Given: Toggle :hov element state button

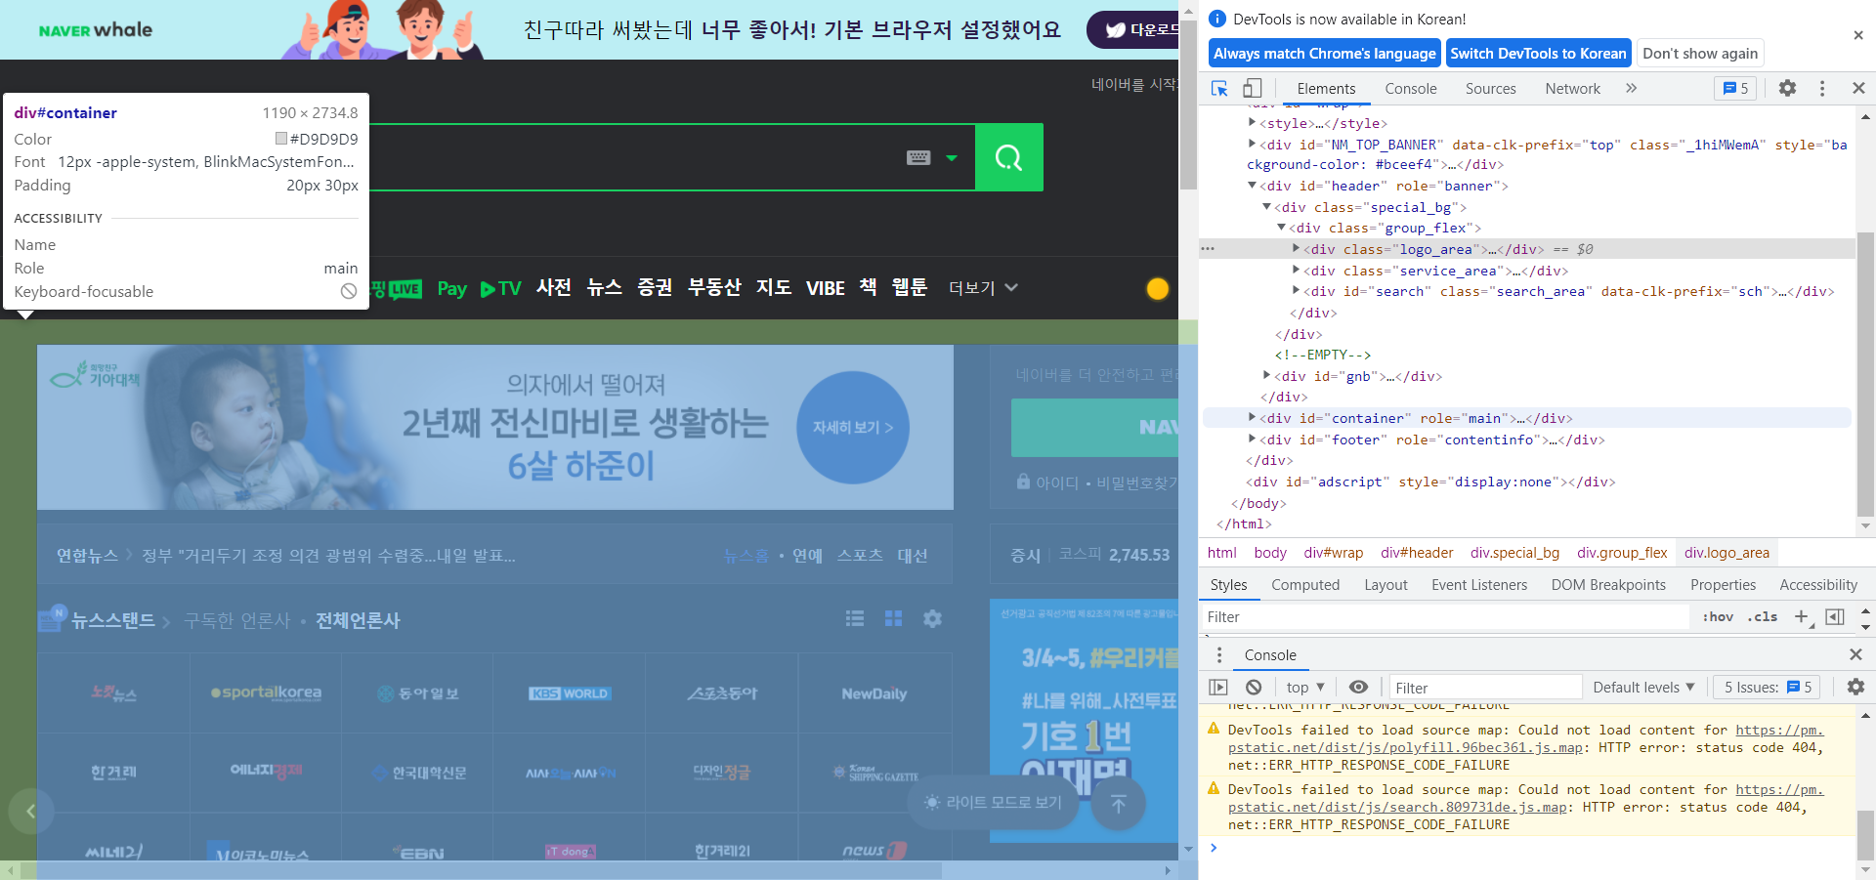Looking at the screenshot, I should [1718, 616].
